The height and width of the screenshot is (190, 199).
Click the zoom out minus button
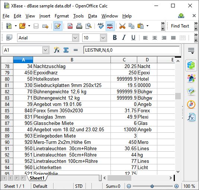[x=129, y=186]
